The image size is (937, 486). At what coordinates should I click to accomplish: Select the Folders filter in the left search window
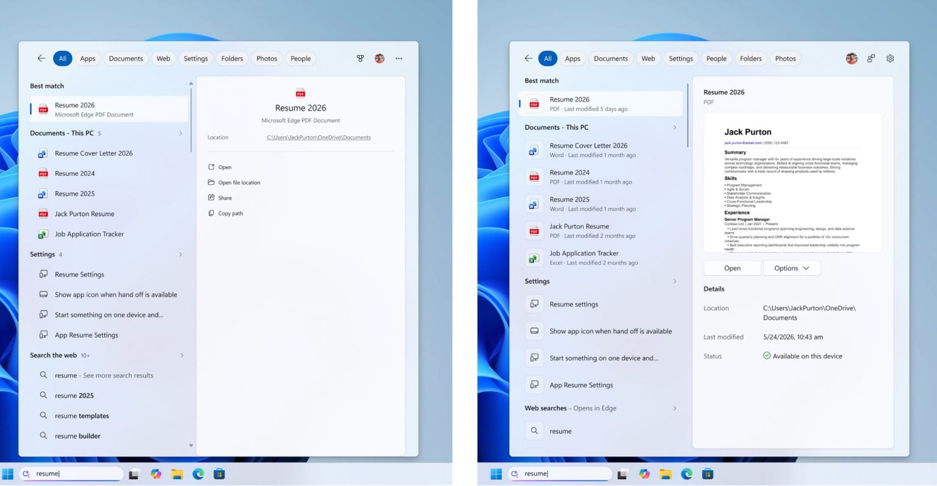click(232, 59)
